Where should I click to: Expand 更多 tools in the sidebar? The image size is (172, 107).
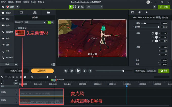7,64
